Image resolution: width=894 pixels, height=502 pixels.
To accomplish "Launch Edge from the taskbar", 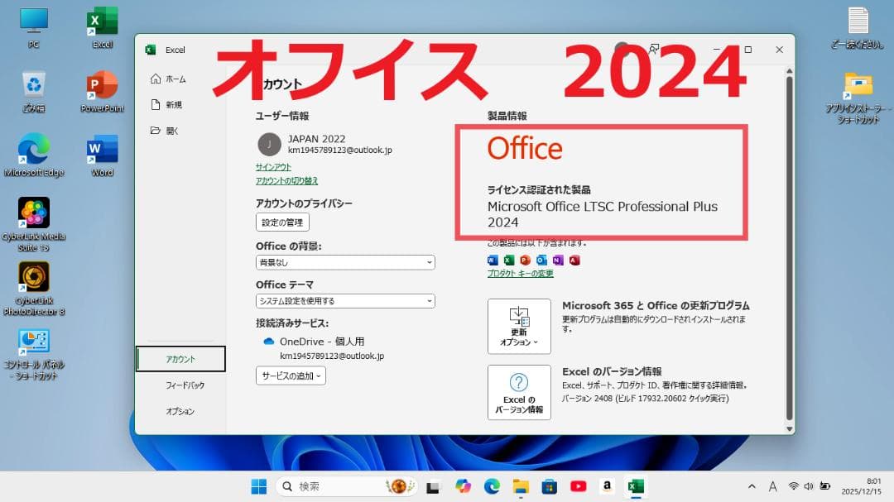I will [492, 486].
